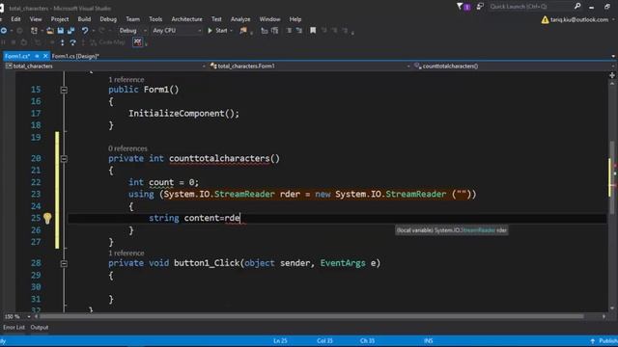Open the Project menu
The image size is (618, 347).
(60, 19)
